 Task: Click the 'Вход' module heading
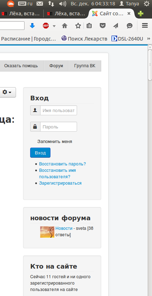tap(39, 98)
